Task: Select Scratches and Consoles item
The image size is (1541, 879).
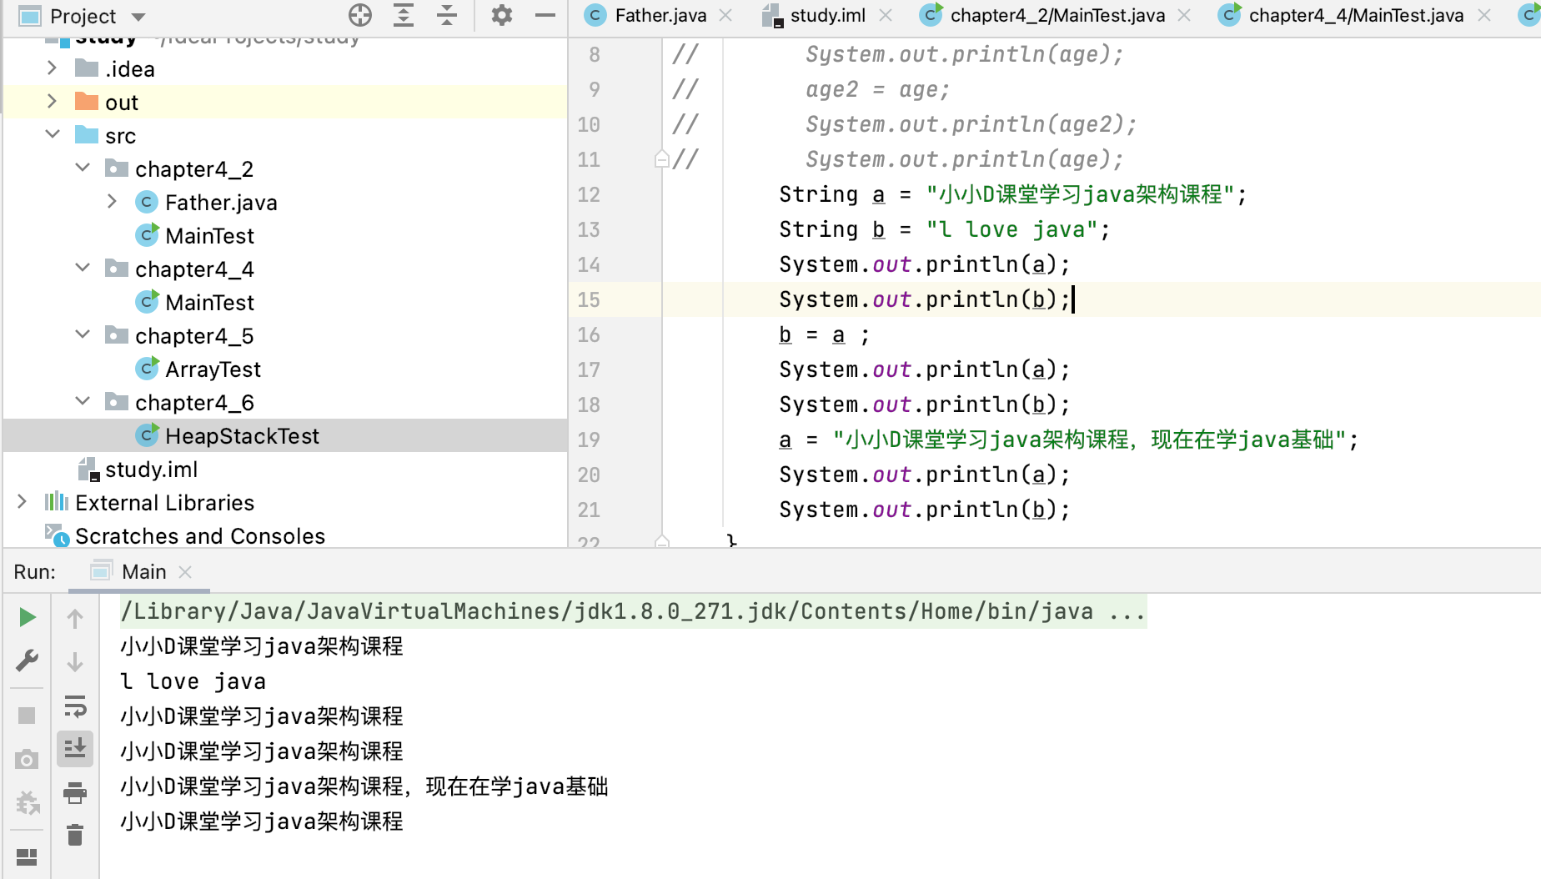Action: (x=200, y=536)
